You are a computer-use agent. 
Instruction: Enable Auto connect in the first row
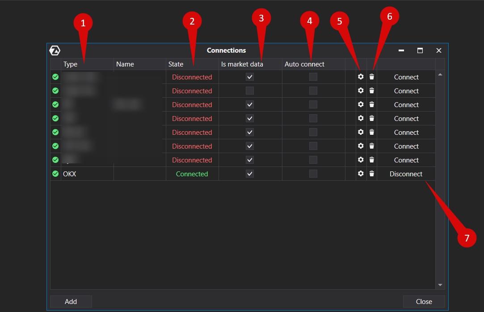(313, 77)
